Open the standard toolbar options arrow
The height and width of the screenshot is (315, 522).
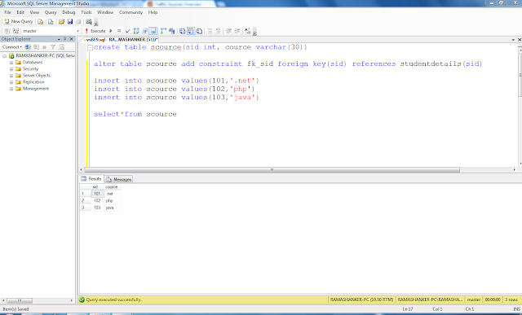point(96,24)
